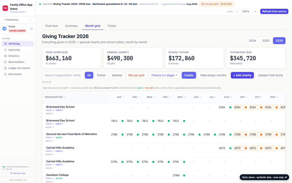292x183 pixels.
Task: Open the FEB column sort arrow
Action: click(139, 97)
